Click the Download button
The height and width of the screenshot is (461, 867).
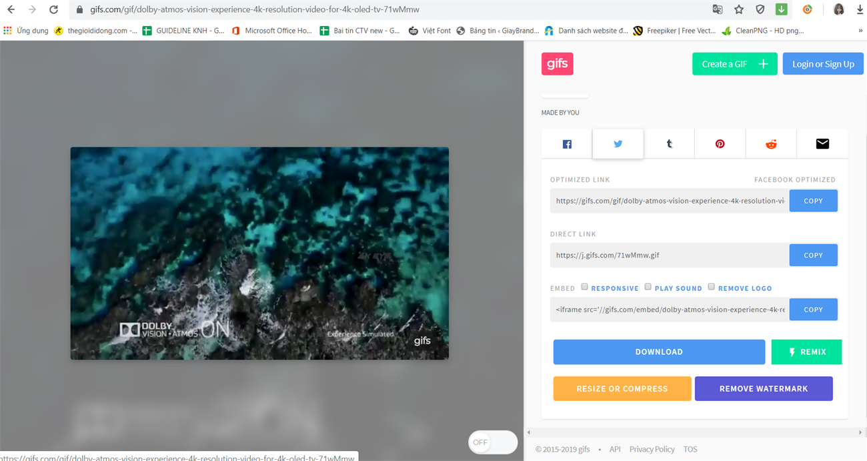pyautogui.click(x=659, y=352)
